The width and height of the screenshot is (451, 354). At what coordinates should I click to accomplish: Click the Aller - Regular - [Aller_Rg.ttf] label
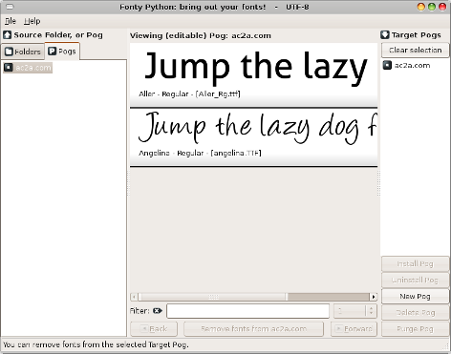point(189,94)
